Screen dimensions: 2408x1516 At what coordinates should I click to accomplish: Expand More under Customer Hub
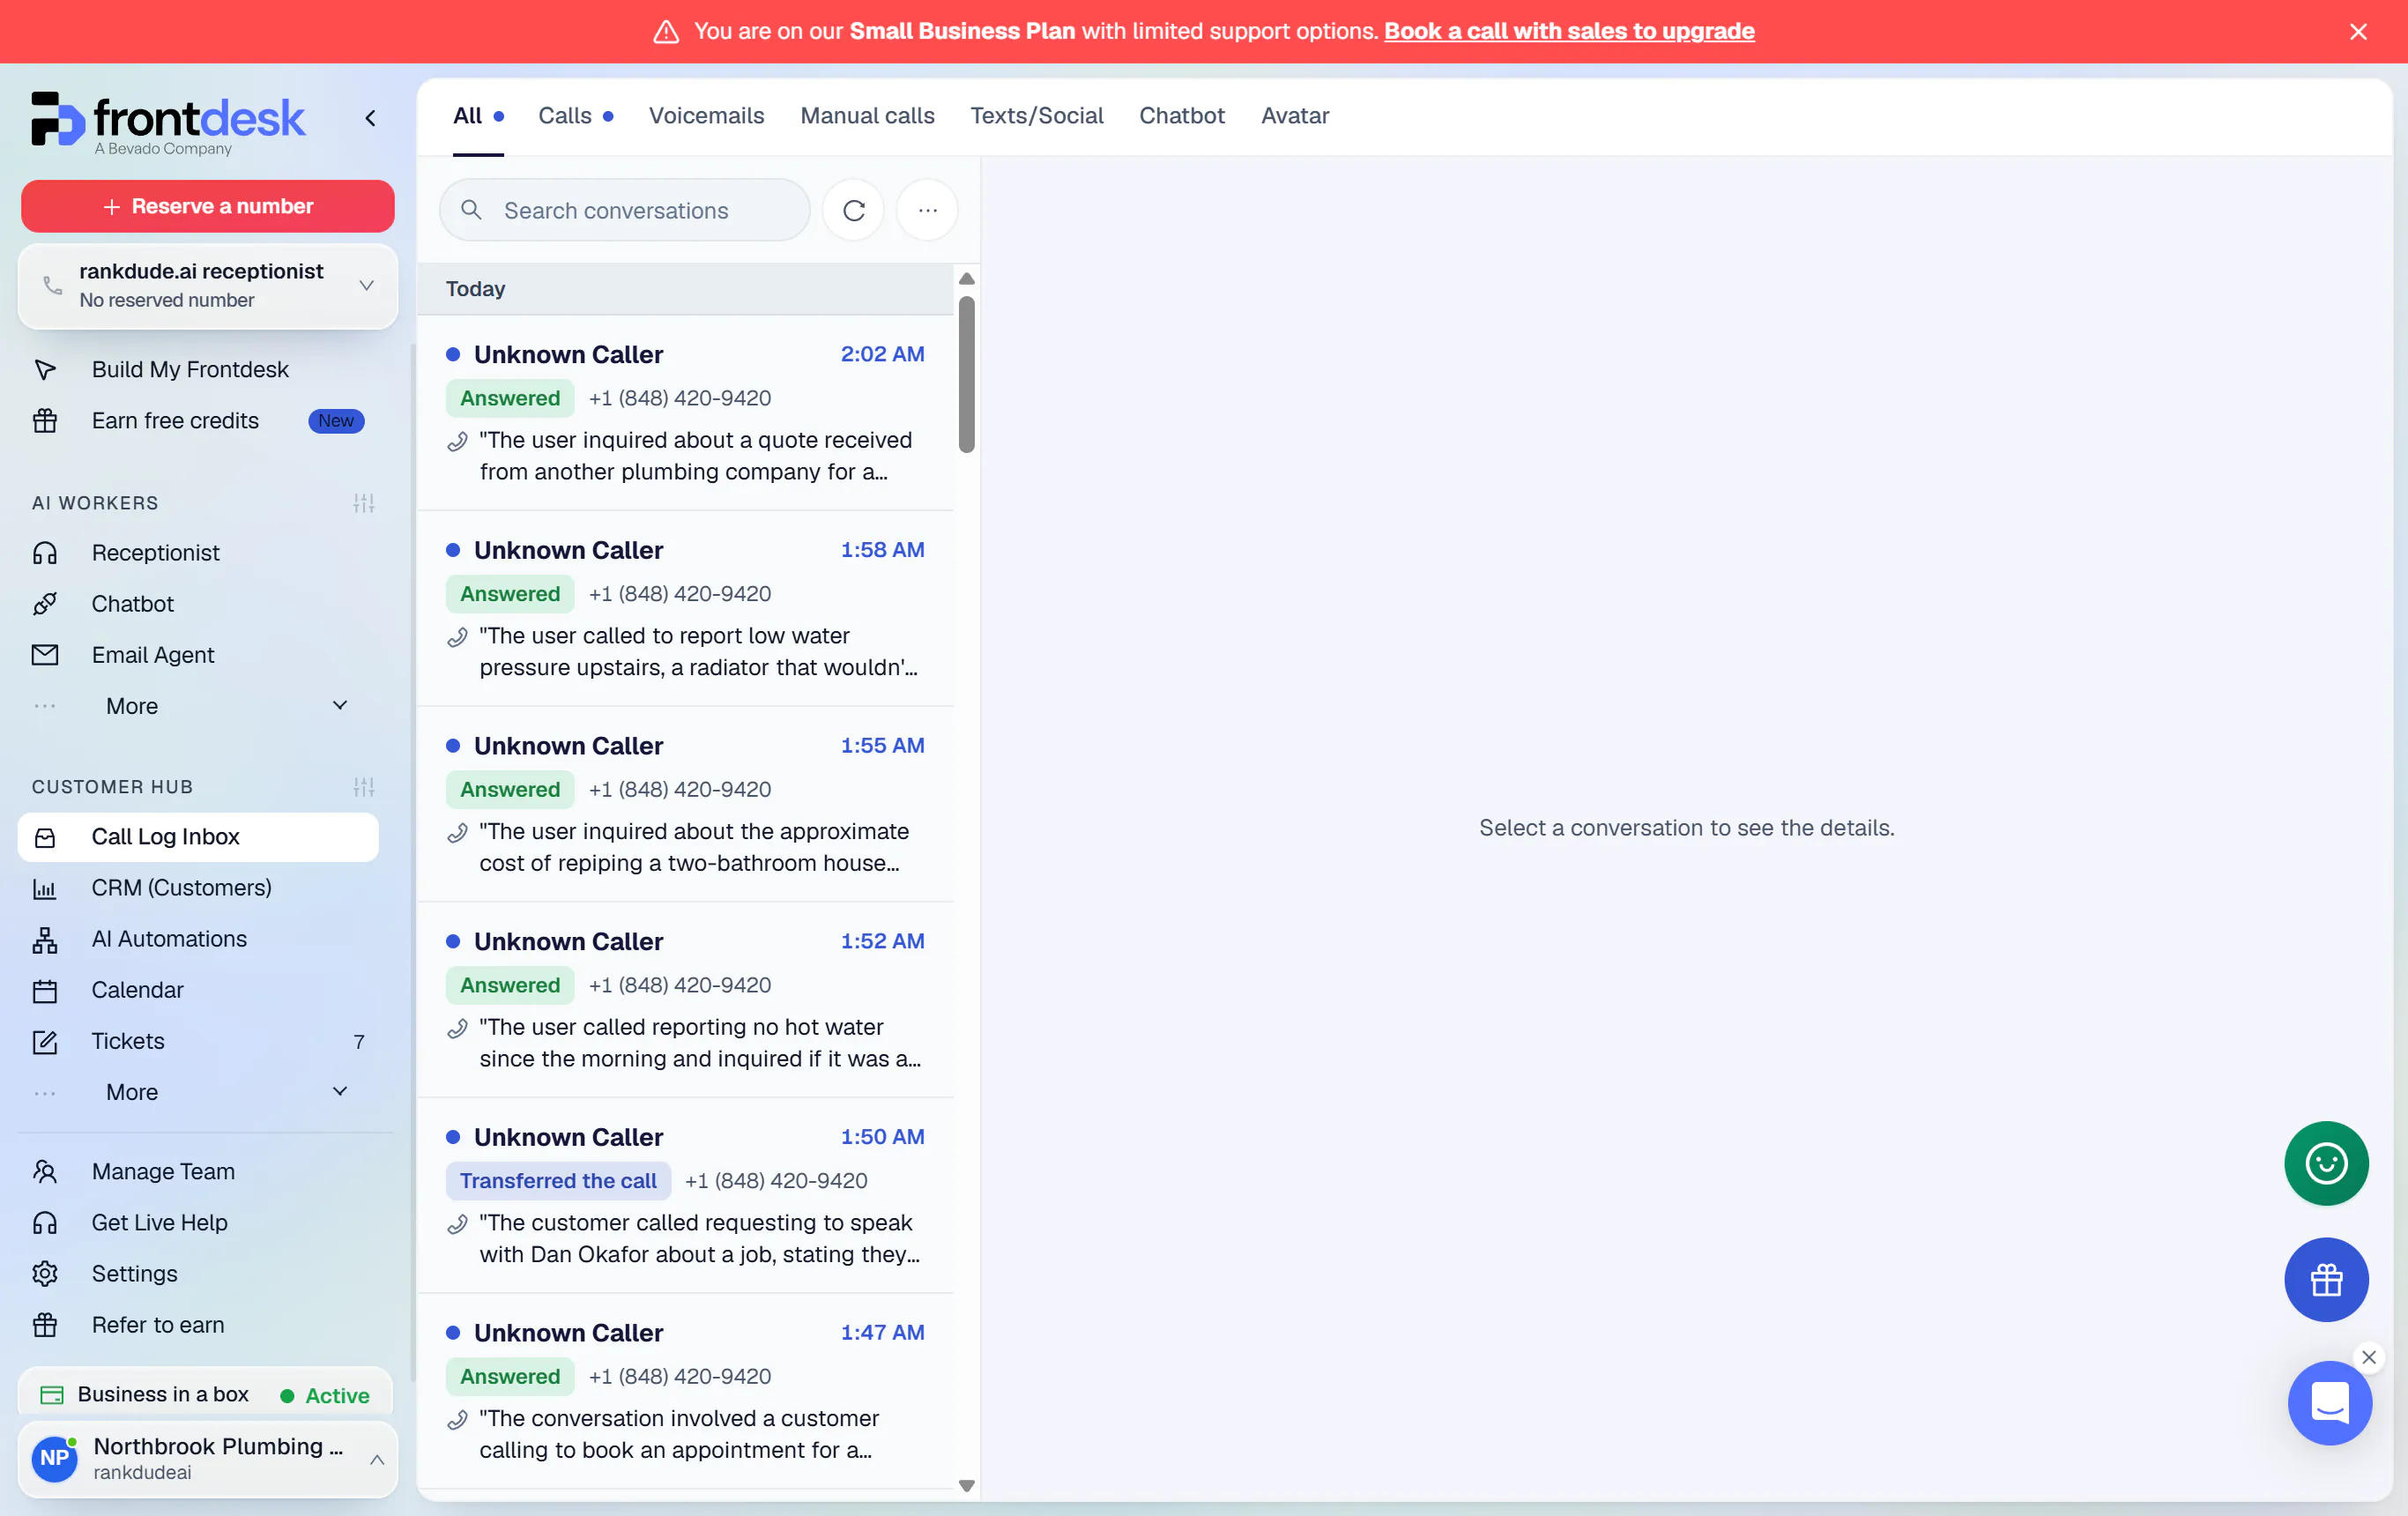[x=197, y=1092]
